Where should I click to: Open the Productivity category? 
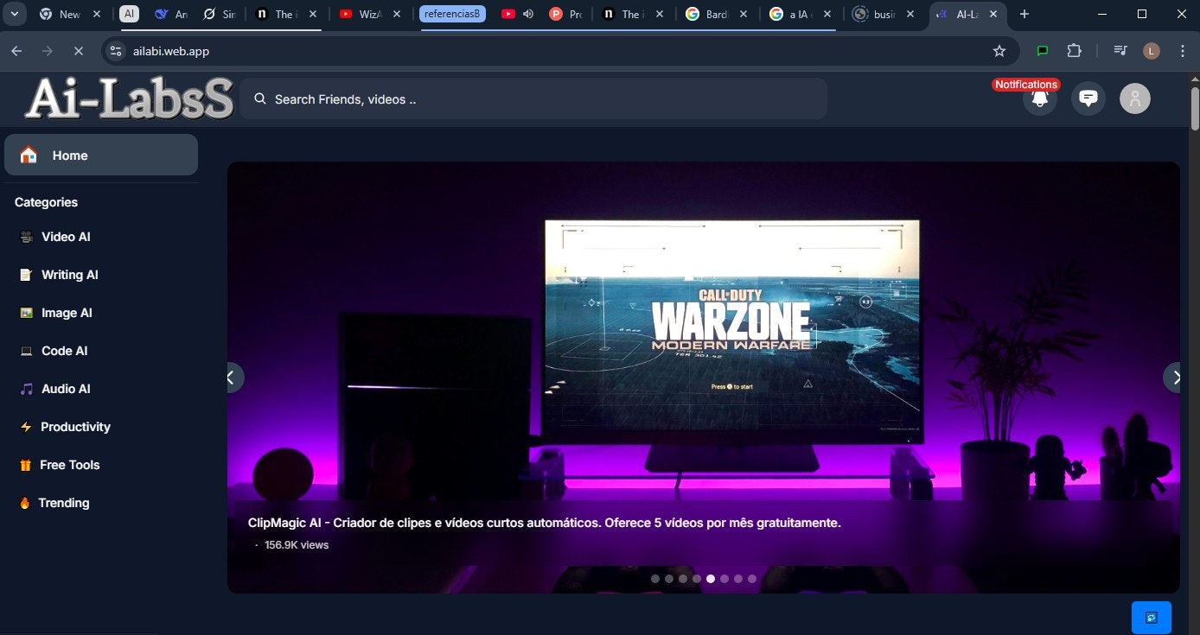[75, 427]
